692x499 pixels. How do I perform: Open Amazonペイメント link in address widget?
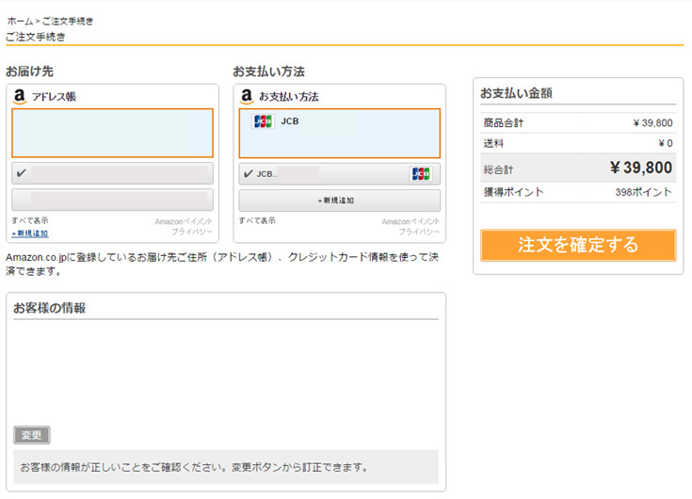click(184, 221)
